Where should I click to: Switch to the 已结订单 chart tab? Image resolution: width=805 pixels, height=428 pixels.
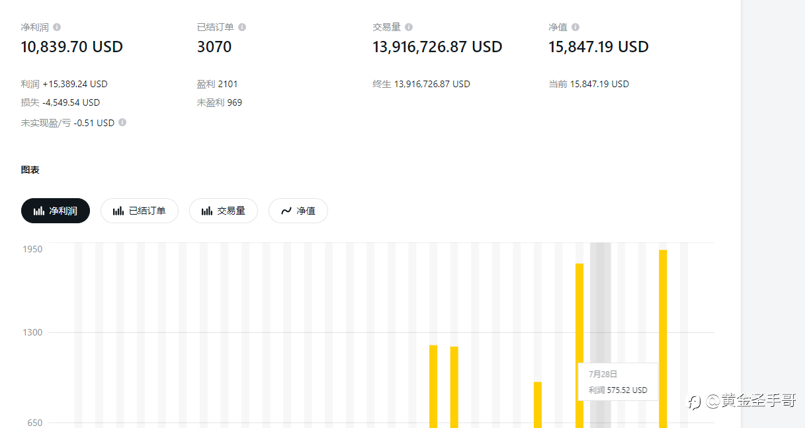(139, 211)
